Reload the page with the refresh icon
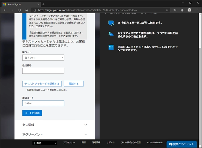Viewport: 202px width, 148px height. [x=19, y=10]
